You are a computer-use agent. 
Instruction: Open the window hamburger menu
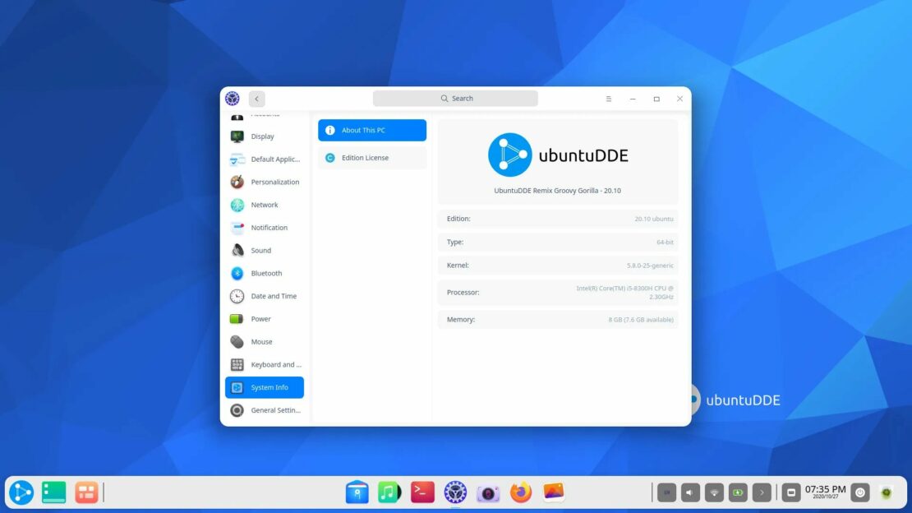(x=608, y=98)
